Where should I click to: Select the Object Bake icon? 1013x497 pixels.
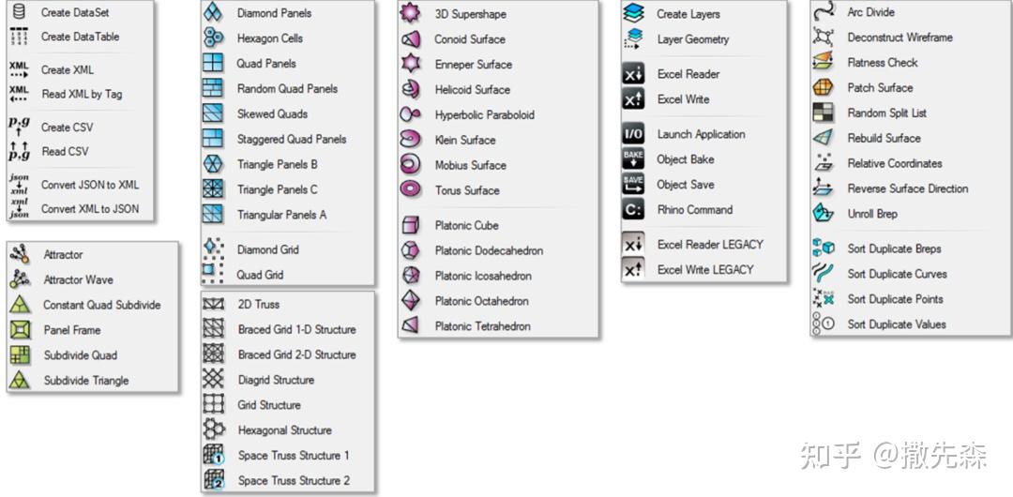633,159
